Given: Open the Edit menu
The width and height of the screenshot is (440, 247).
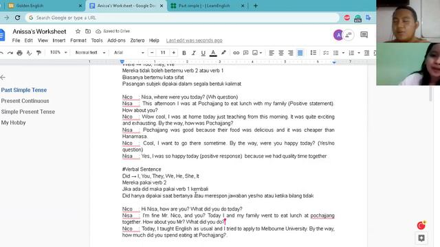Looking at the screenshot, I should (28, 40).
